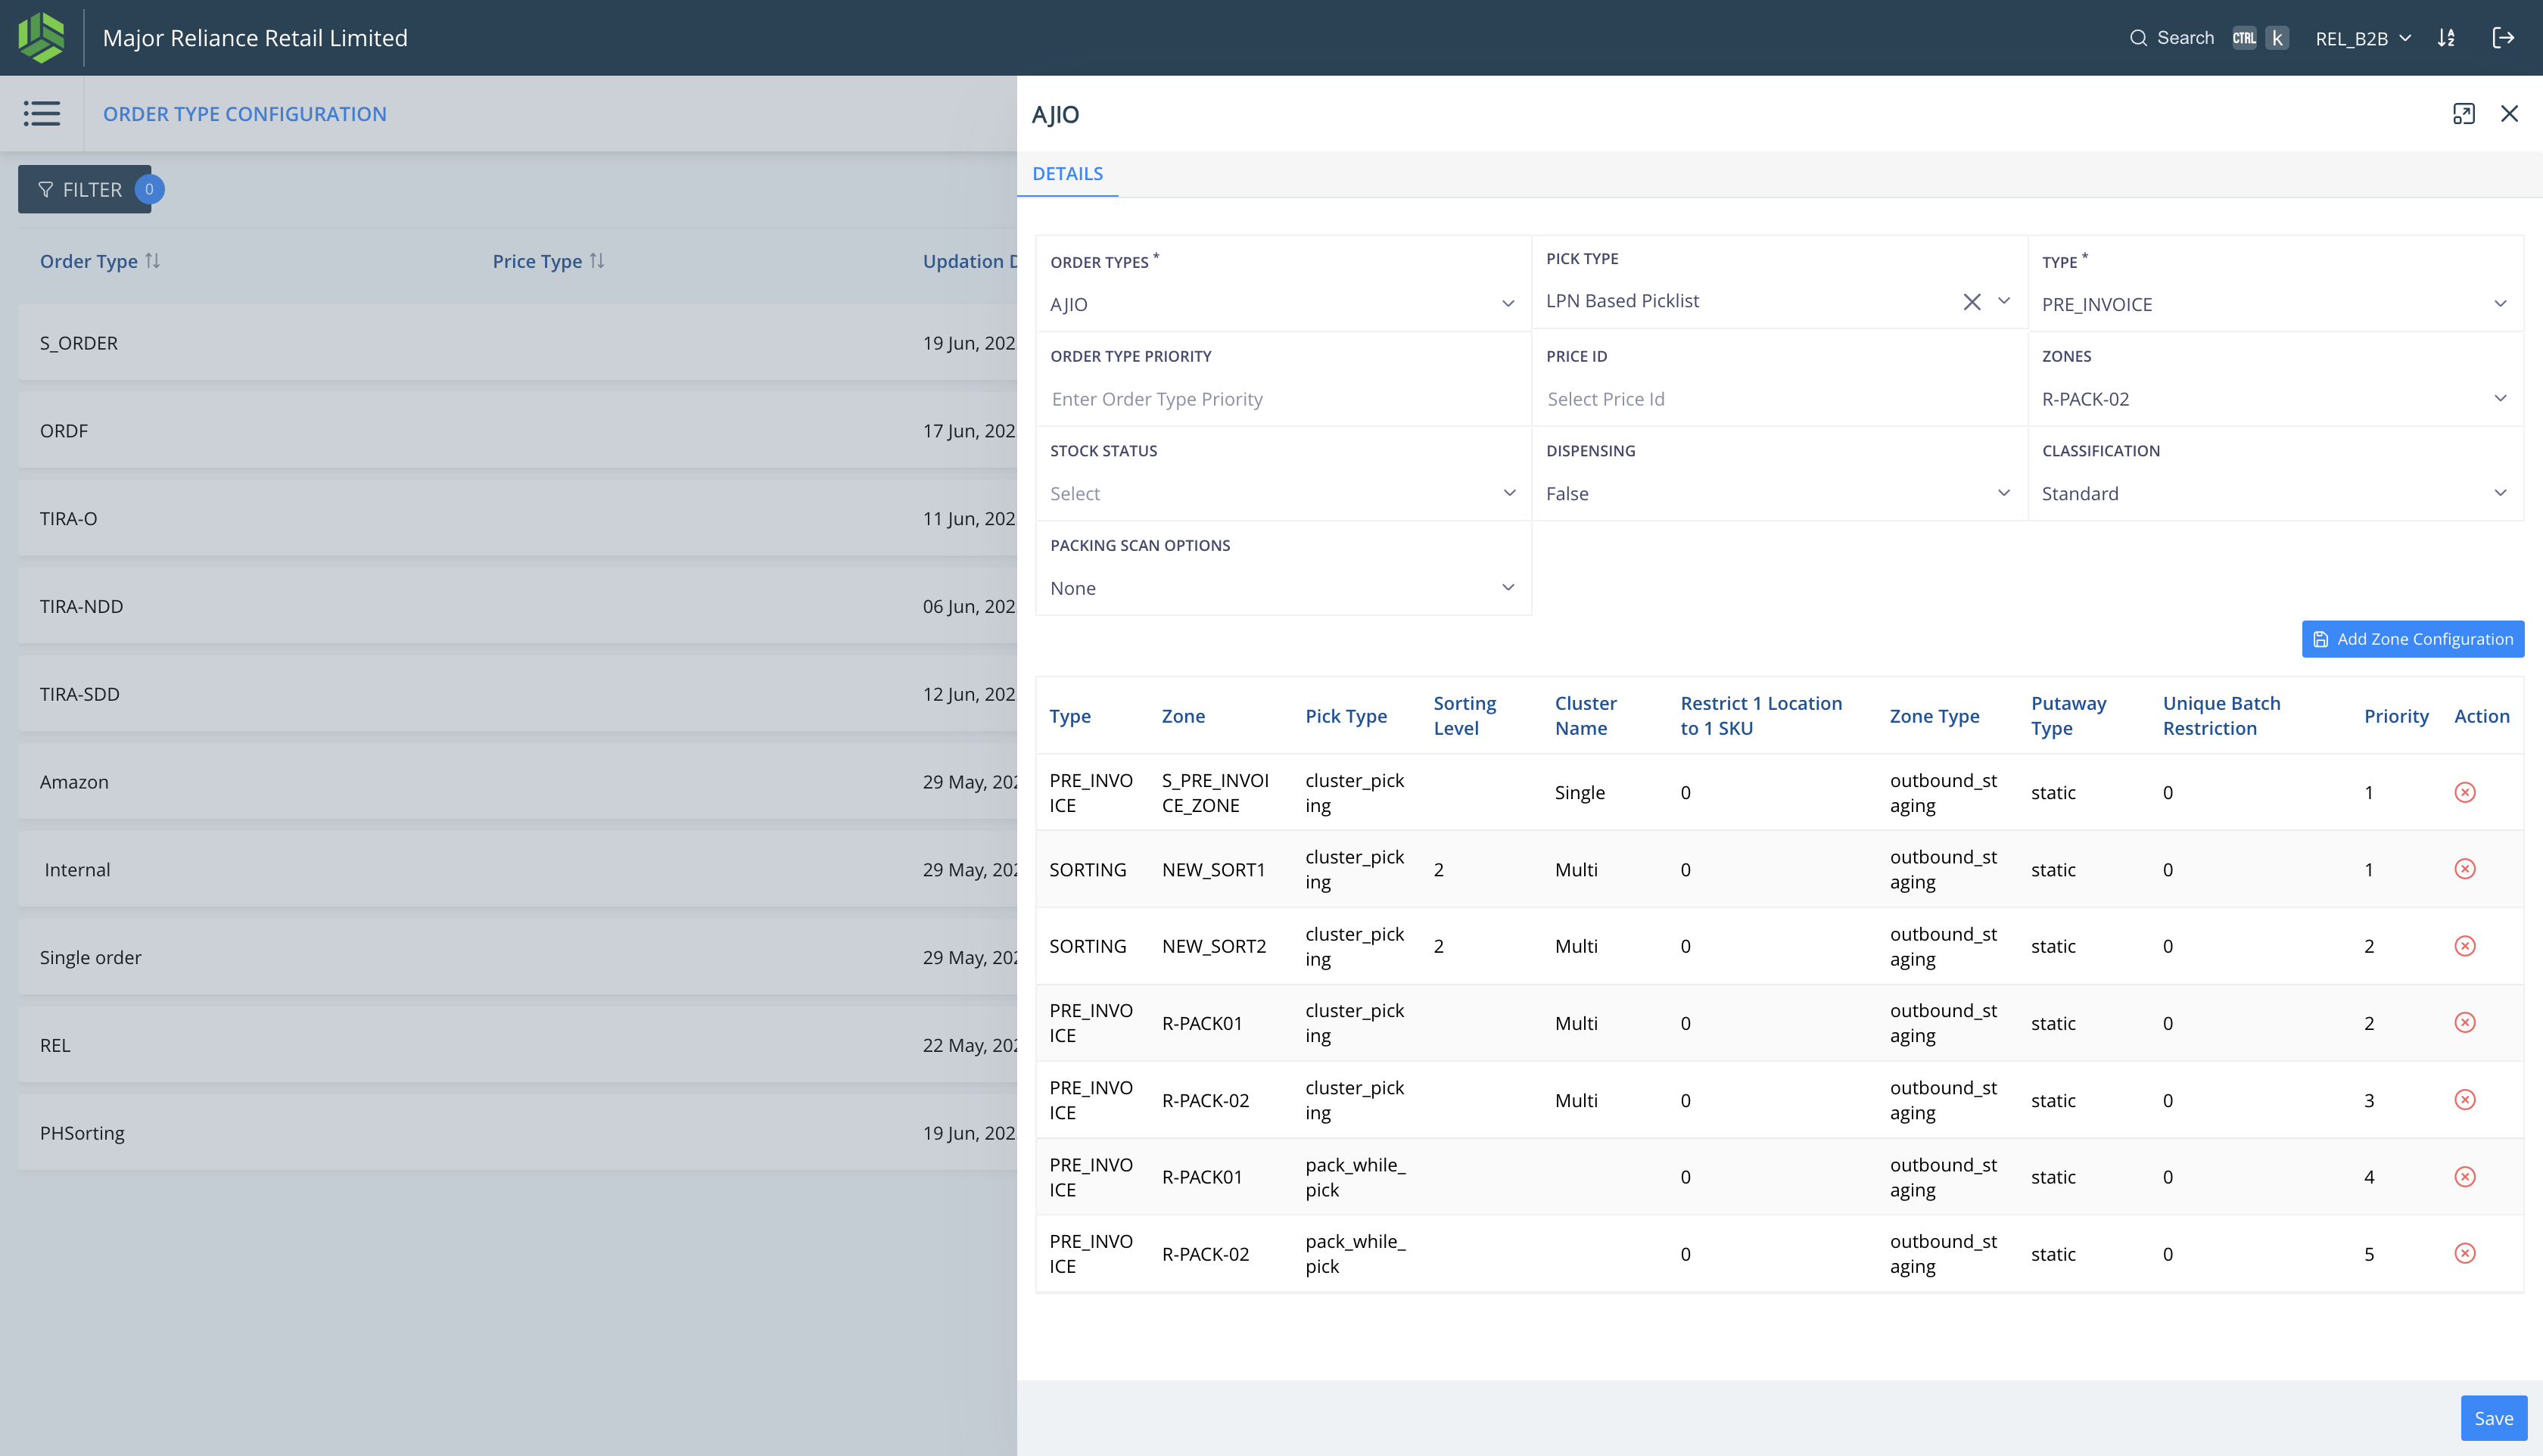The image size is (2543, 1456).
Task: Click the S_PRE_INVOICE_ZONE cell
Action: click(1215, 793)
